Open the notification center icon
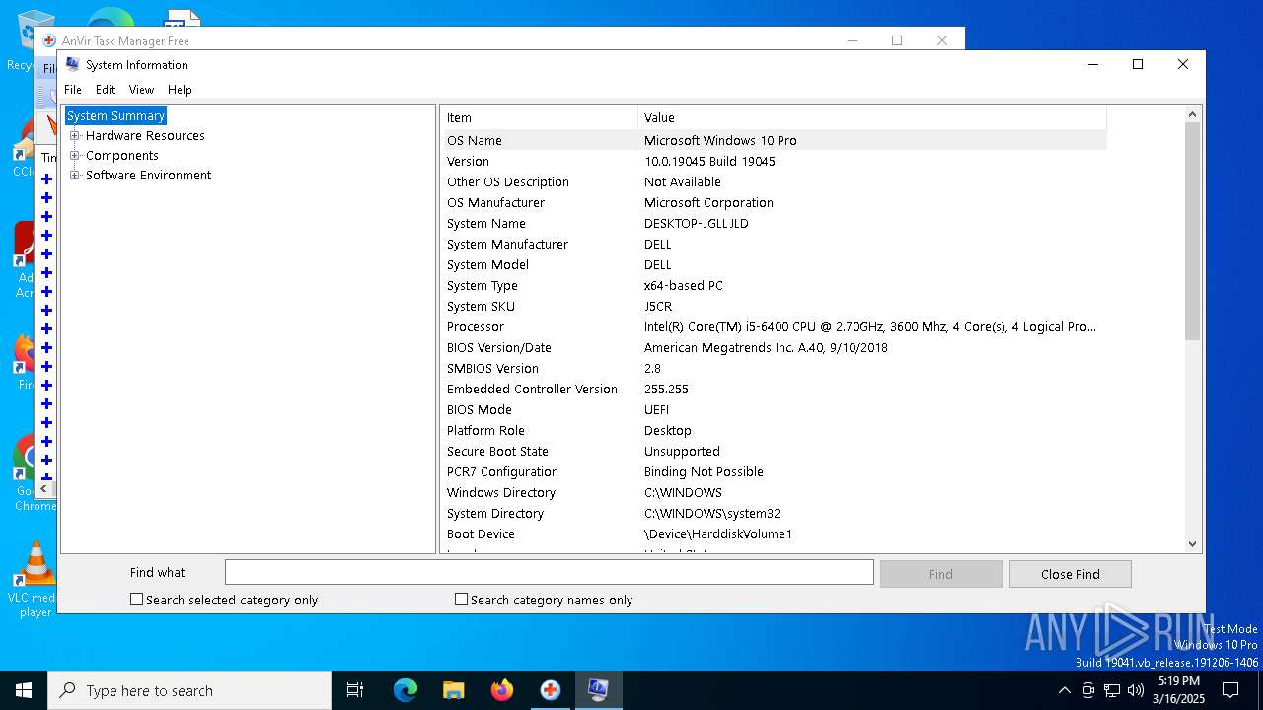This screenshot has height=710, width=1263. pos(1230,690)
